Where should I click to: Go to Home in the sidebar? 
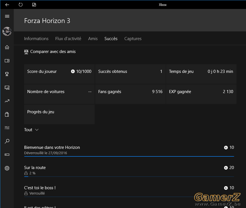click(7, 47)
